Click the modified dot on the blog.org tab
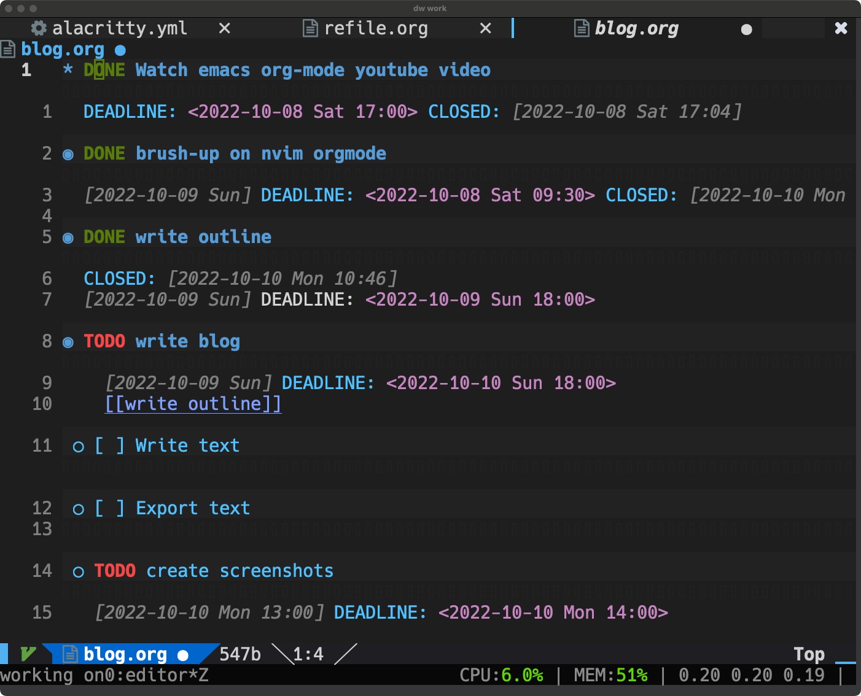The height and width of the screenshot is (696, 861). coord(747,29)
